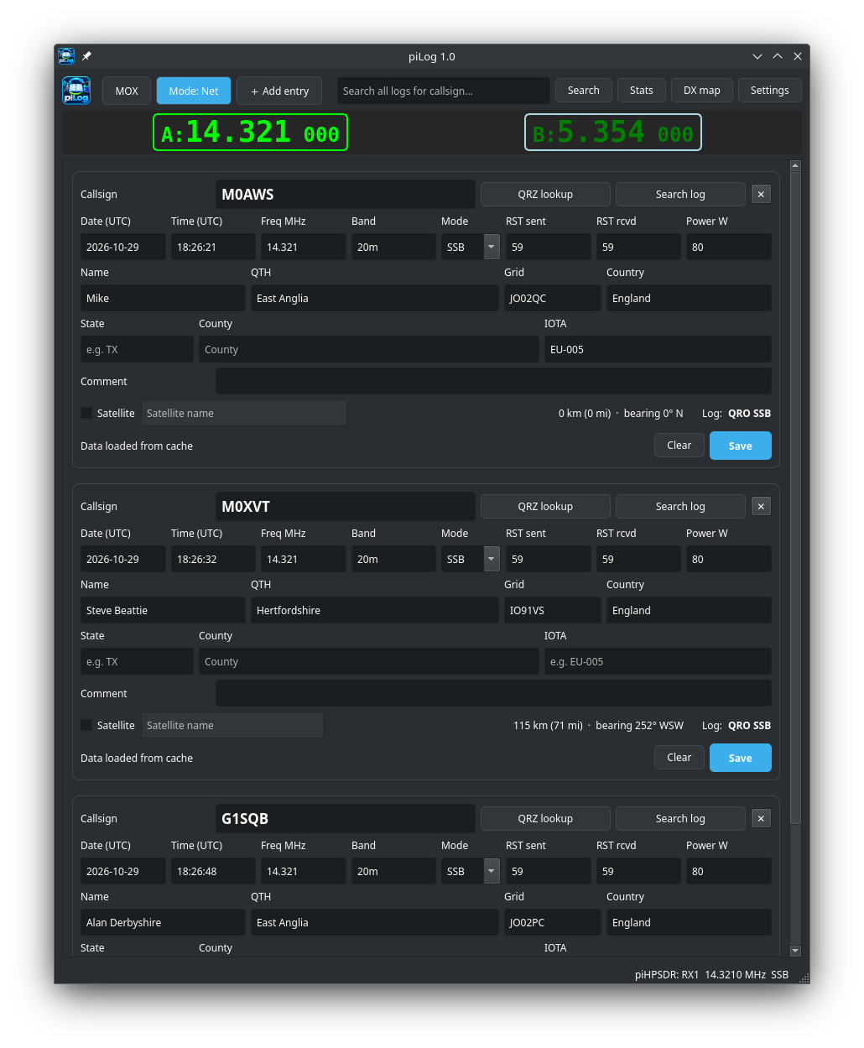Open the Stats view
This screenshot has width=864, height=1048.
point(642,91)
